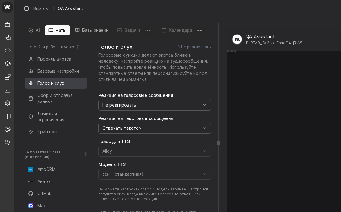The image size is (341, 212).
Task: Open the integrations puzzle icon
Action: pos(7,77)
